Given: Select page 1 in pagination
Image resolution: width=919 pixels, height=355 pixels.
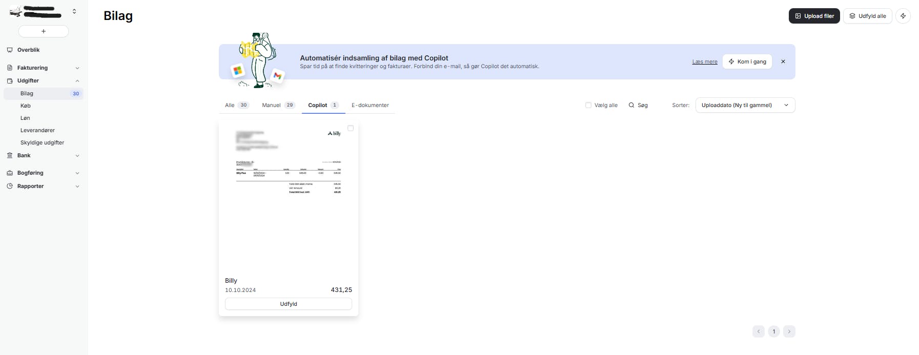Looking at the screenshot, I should point(774,331).
